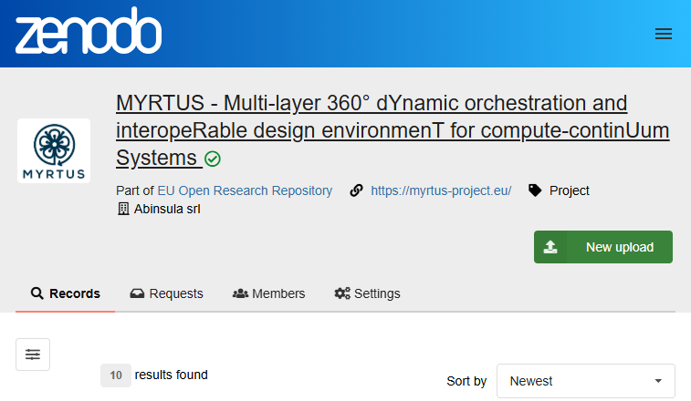
Task: Open the hamburger navigation menu
Action: [664, 34]
